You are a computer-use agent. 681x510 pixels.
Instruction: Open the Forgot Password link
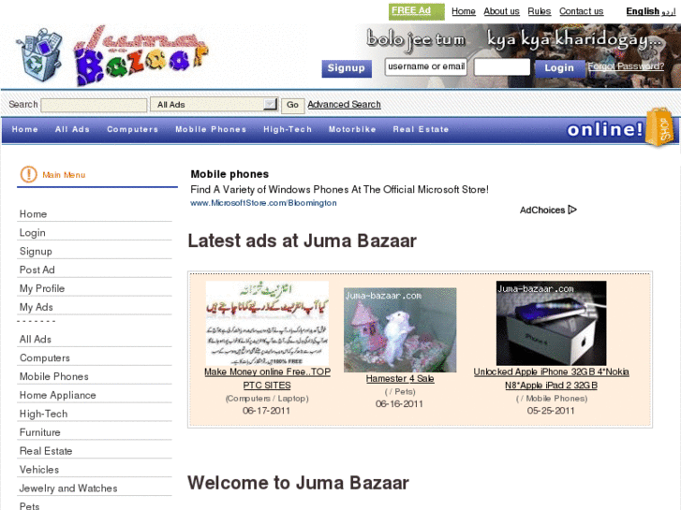626,66
